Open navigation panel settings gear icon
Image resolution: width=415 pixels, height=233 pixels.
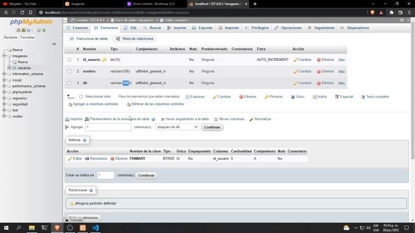click(x=39, y=30)
